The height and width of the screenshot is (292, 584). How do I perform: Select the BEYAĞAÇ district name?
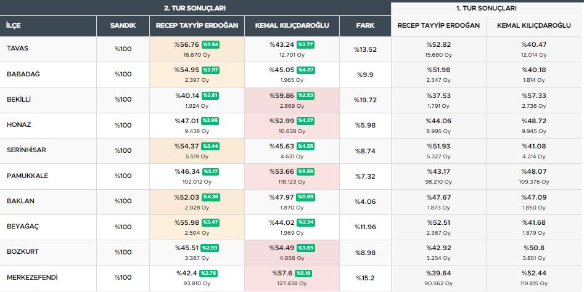click(23, 226)
